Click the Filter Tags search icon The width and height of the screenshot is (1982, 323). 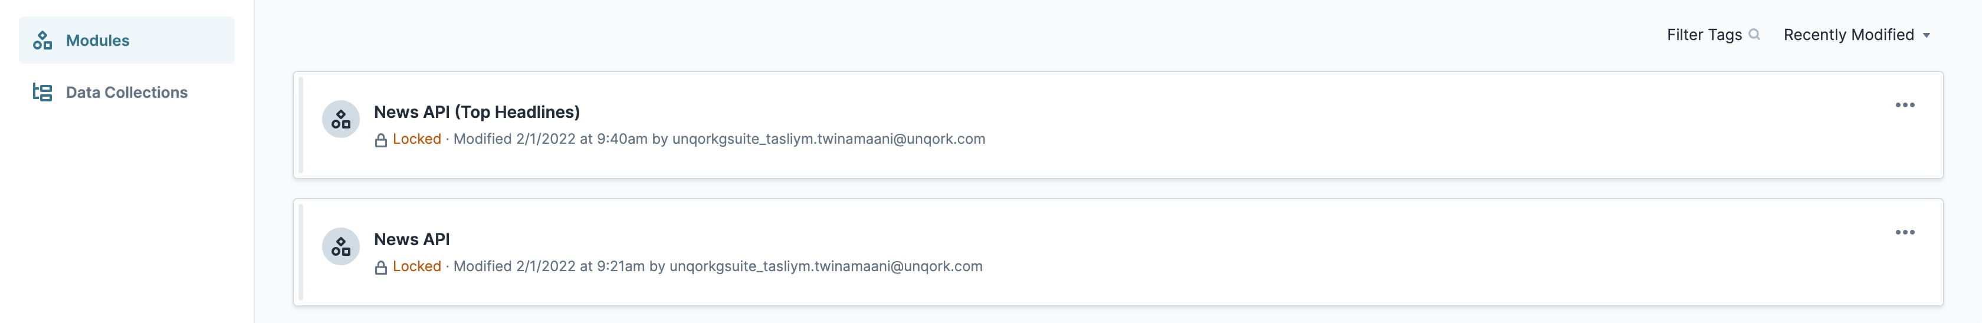[x=1754, y=35]
